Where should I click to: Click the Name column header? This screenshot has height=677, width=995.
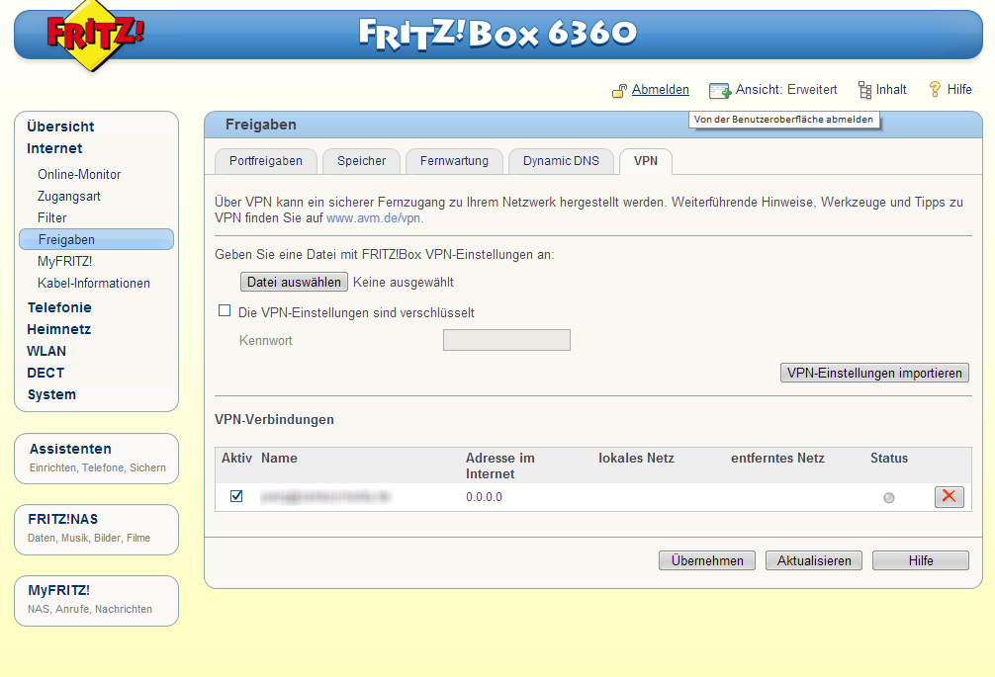click(x=279, y=458)
